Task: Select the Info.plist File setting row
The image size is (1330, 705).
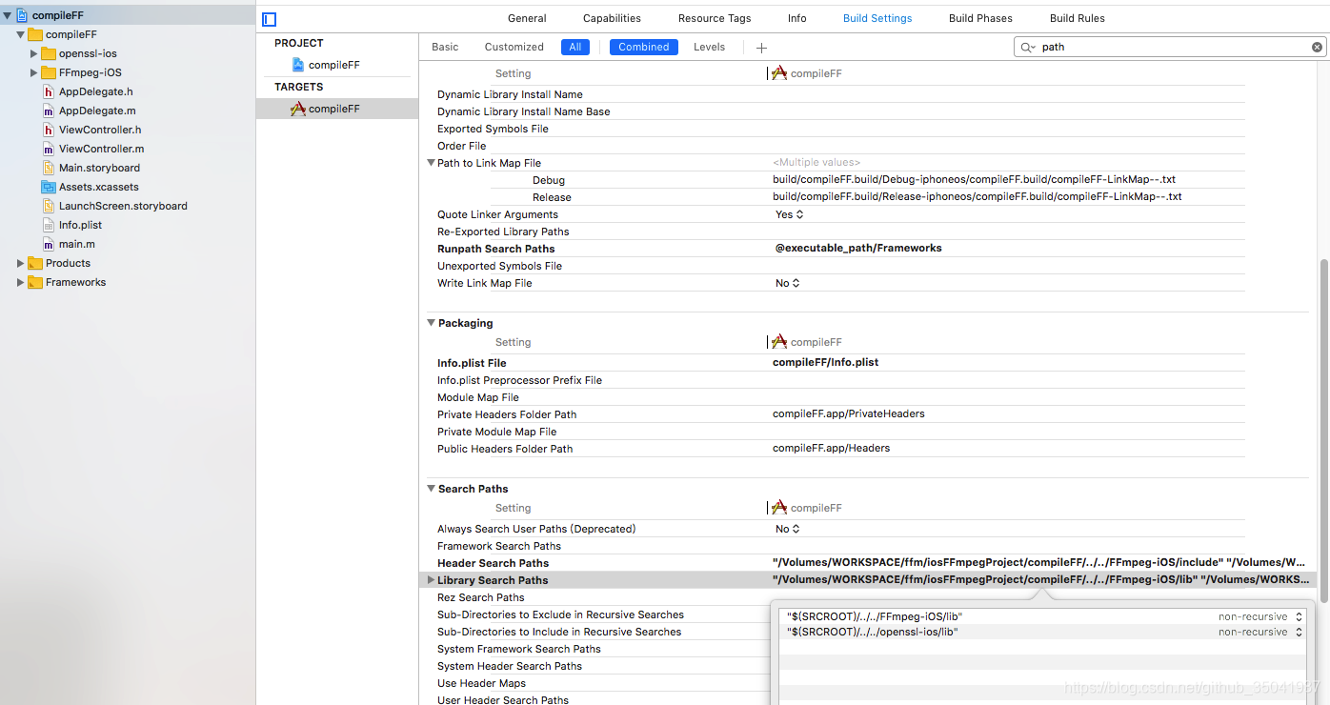Action: 836,363
